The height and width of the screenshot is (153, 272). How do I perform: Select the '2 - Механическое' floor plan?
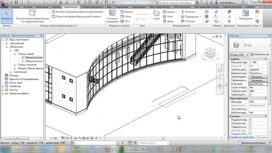pyautogui.click(x=32, y=61)
